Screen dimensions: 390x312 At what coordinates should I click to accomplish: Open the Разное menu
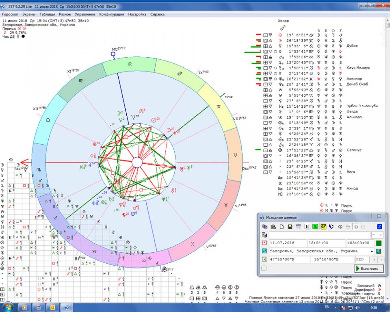(65, 14)
